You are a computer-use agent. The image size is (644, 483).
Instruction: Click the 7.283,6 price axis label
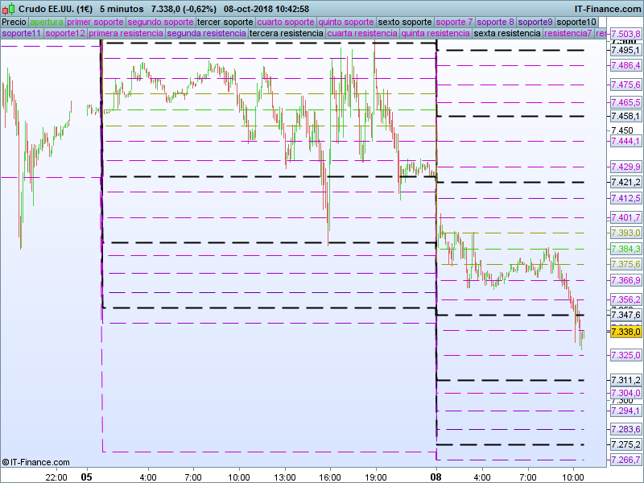625,429
